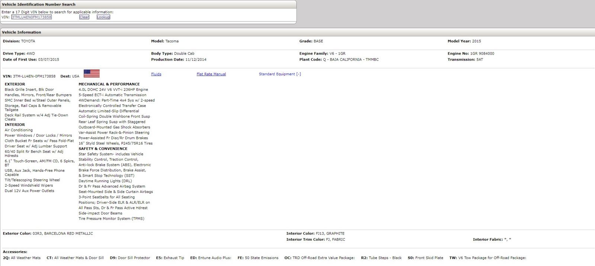Click the 16" Styld Steel Wheels tires line

tap(115, 144)
